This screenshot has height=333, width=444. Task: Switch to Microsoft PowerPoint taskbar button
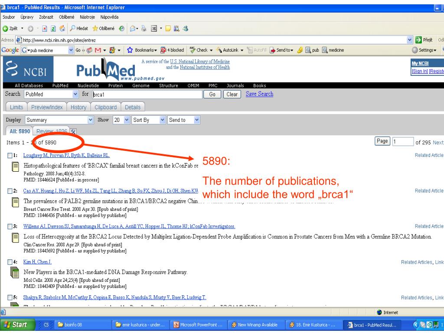(x=199, y=325)
